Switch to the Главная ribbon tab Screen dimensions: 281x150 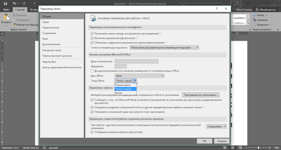(20, 10)
